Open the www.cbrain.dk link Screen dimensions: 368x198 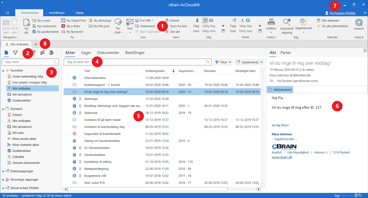tap(282, 157)
